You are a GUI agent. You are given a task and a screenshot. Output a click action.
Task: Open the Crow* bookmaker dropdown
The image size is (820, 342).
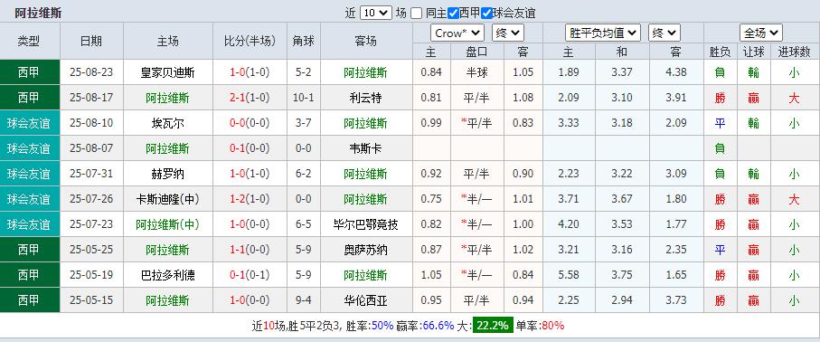click(457, 33)
